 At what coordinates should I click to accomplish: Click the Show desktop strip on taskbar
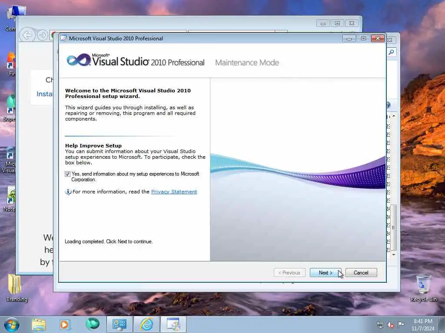(x=442, y=324)
